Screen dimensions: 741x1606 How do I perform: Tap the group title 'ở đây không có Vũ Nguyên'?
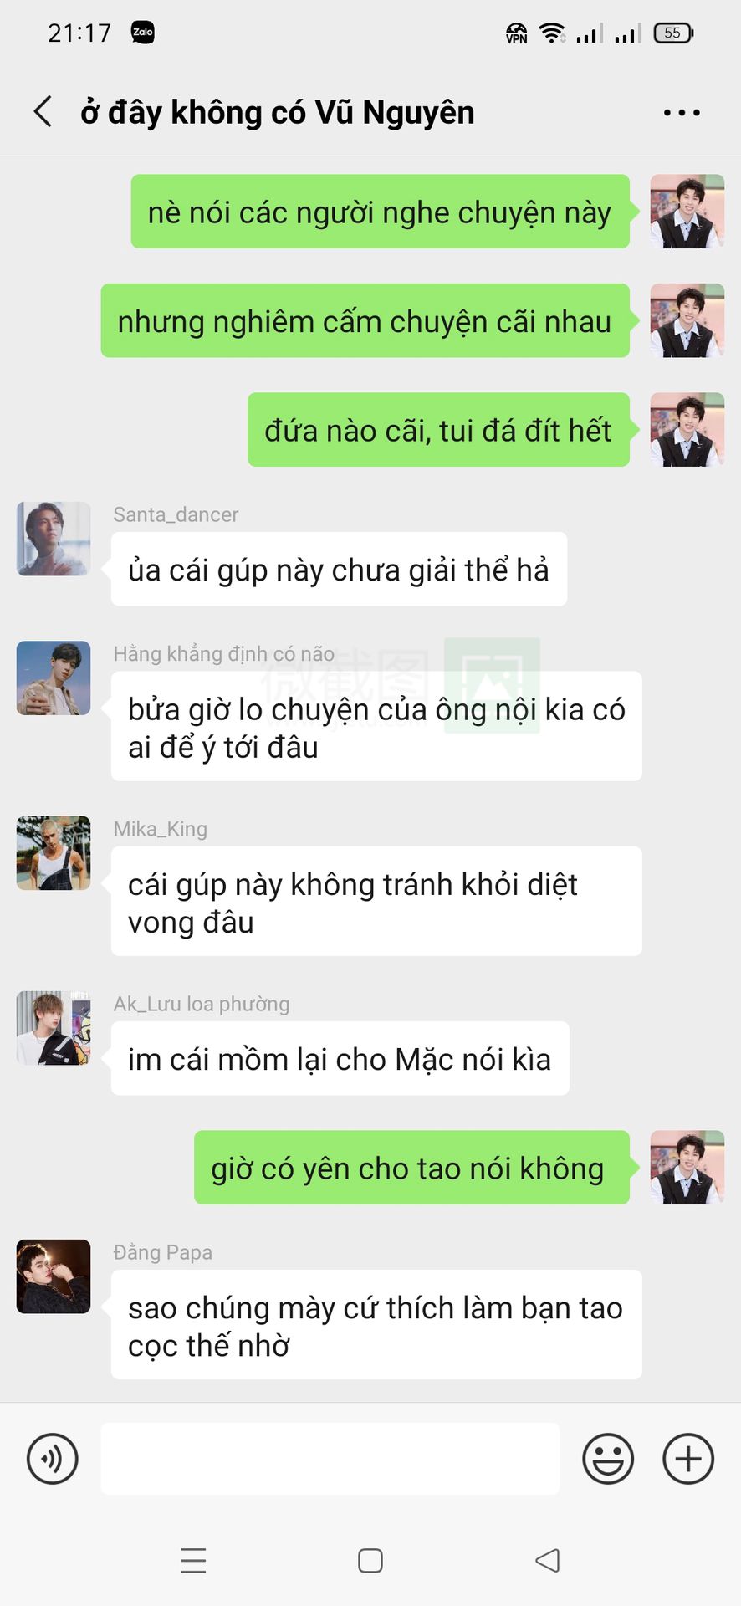[x=278, y=112]
